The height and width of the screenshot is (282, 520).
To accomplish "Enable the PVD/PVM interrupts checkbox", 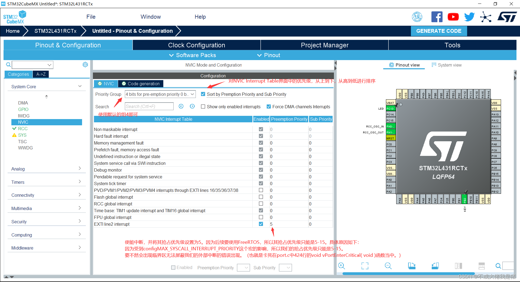I will pos(261,190).
